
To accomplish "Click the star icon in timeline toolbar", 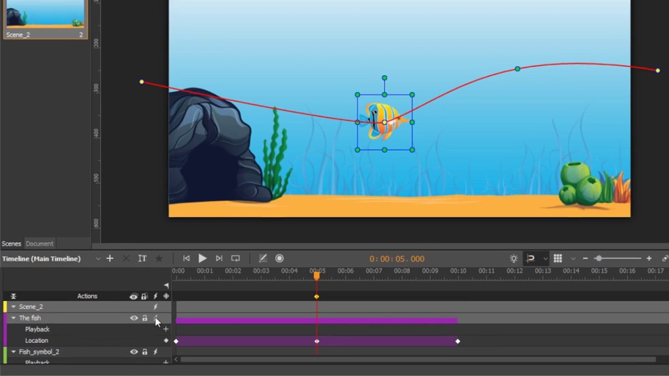I will point(159,258).
